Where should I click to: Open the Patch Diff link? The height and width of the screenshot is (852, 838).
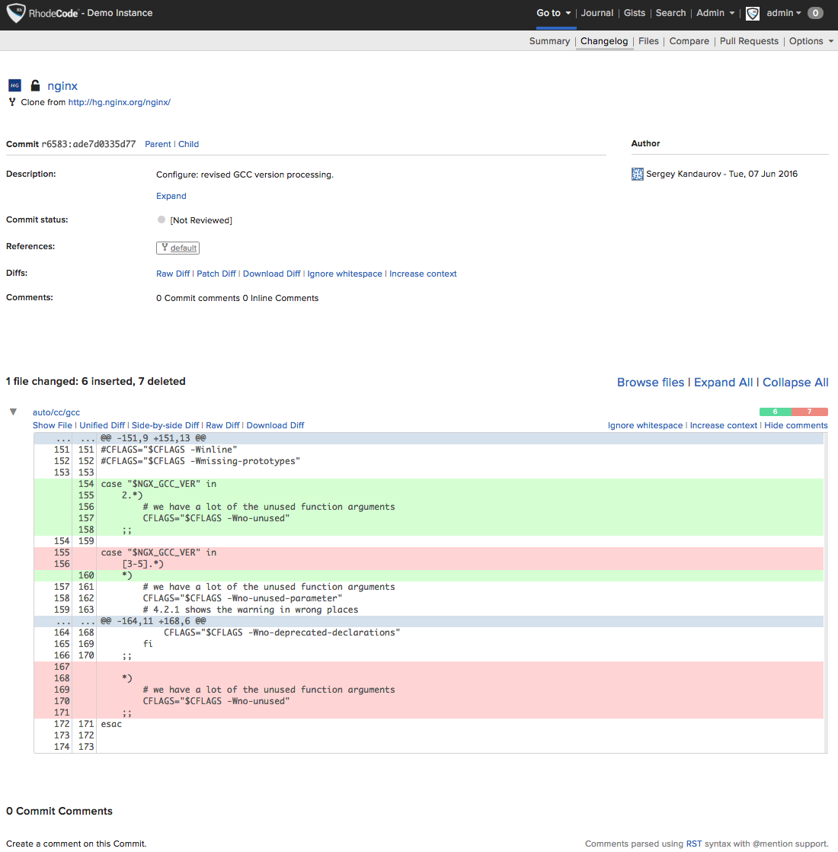point(216,274)
